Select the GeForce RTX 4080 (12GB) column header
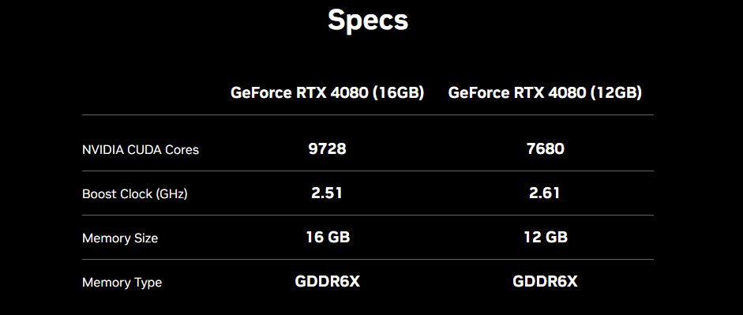Screen dimensions: 743x315 tap(545, 92)
